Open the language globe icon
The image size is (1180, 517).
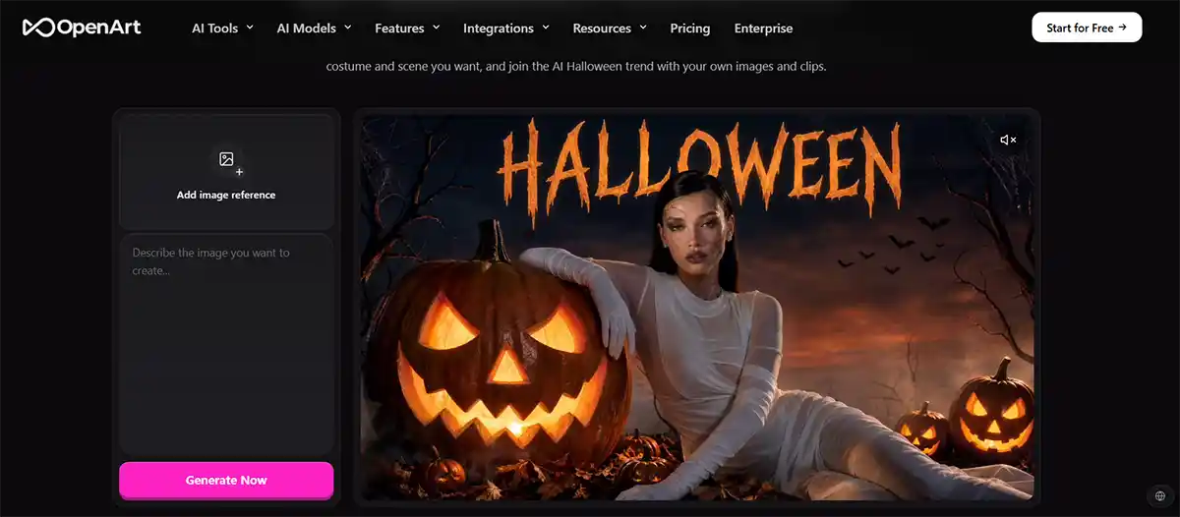click(1160, 495)
